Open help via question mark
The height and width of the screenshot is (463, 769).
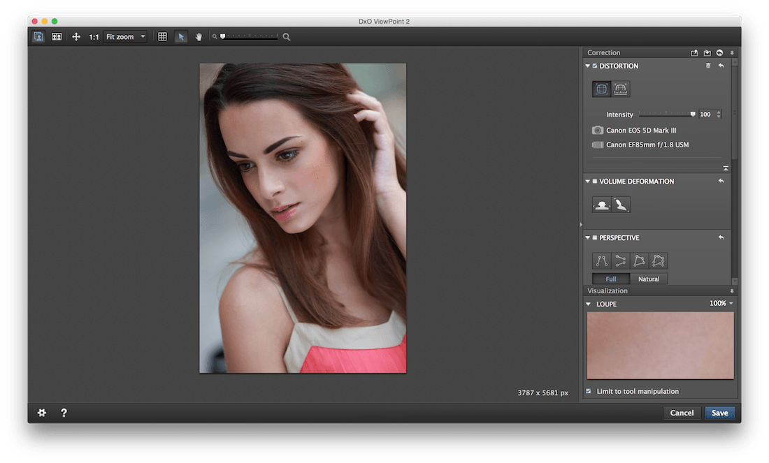tap(64, 413)
